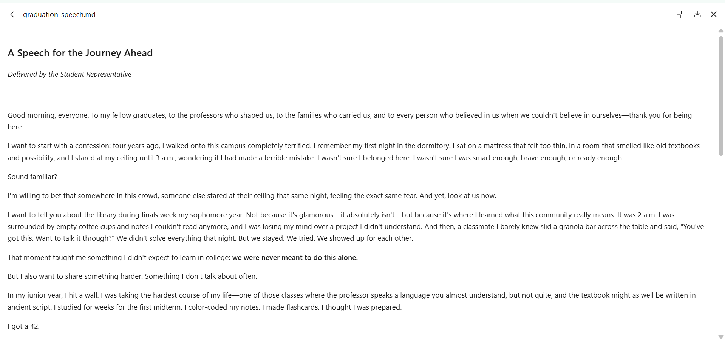Click the 'I got a 42.' line

click(x=24, y=326)
